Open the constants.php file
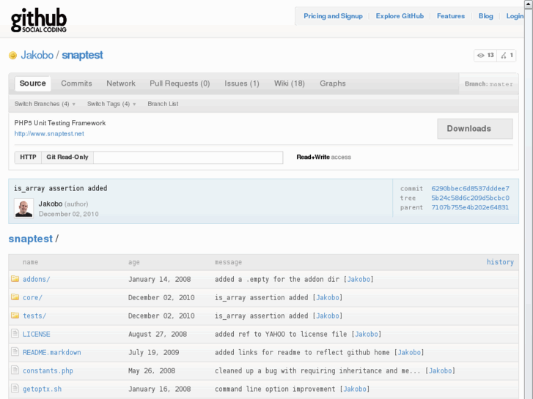Image resolution: width=533 pixels, height=399 pixels. pos(48,371)
